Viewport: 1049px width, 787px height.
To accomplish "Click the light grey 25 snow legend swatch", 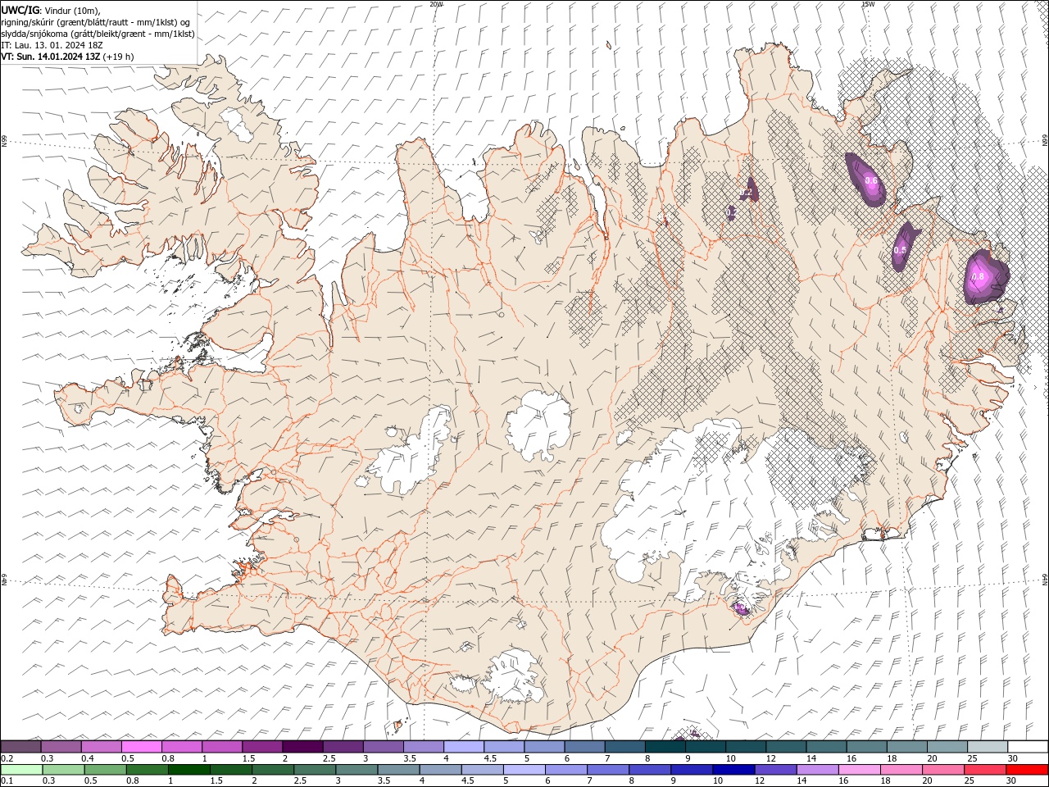I will click(987, 747).
